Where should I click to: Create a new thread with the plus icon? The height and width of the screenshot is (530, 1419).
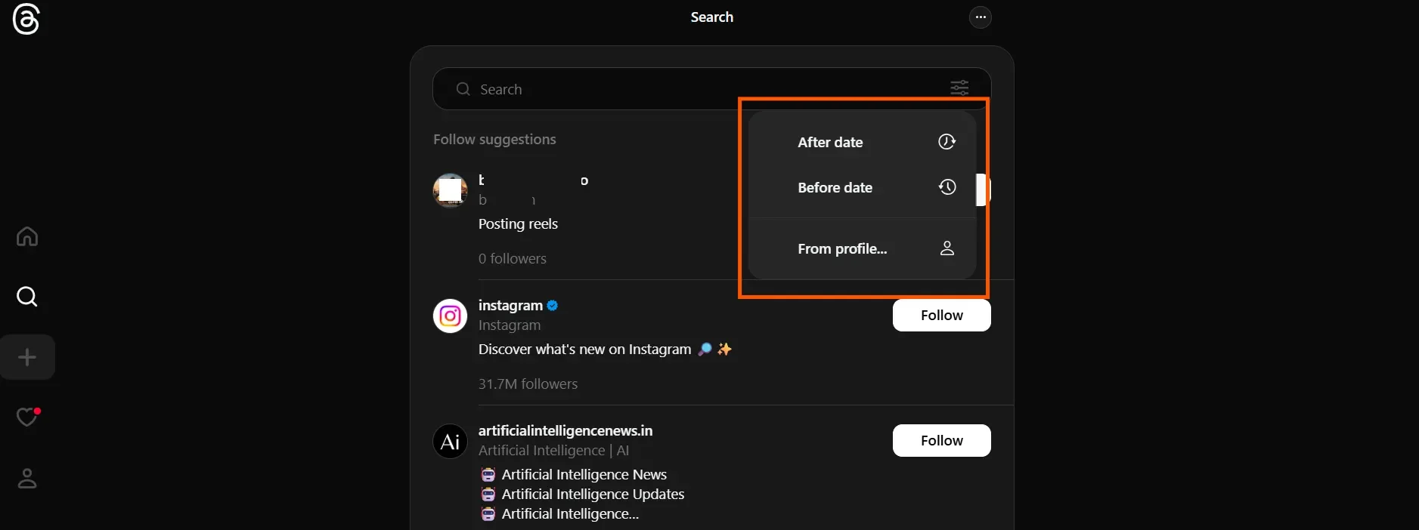click(x=27, y=357)
